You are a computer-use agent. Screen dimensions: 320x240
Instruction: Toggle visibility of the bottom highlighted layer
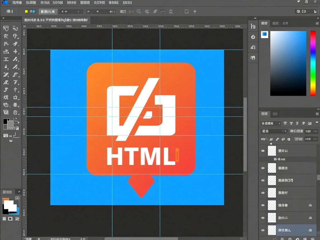(x=262, y=230)
